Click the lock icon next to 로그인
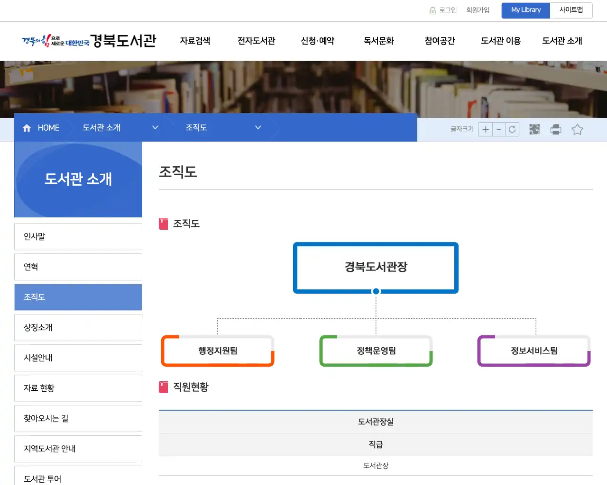 click(x=432, y=10)
